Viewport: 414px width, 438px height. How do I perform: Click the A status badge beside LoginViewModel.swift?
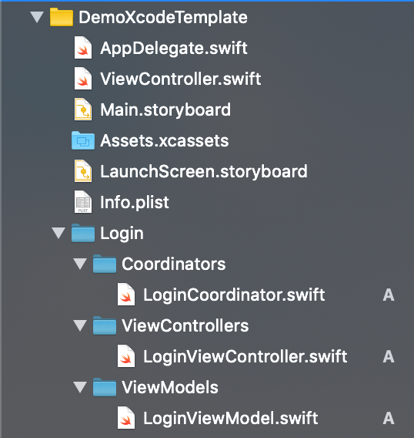(x=389, y=418)
